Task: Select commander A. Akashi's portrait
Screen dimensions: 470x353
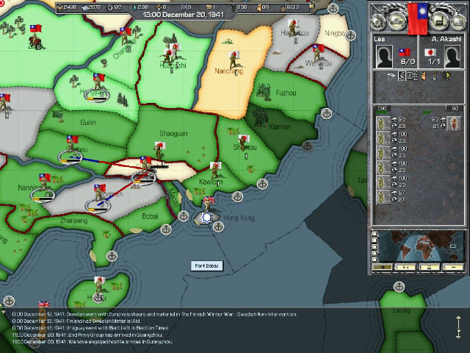Action: point(452,57)
